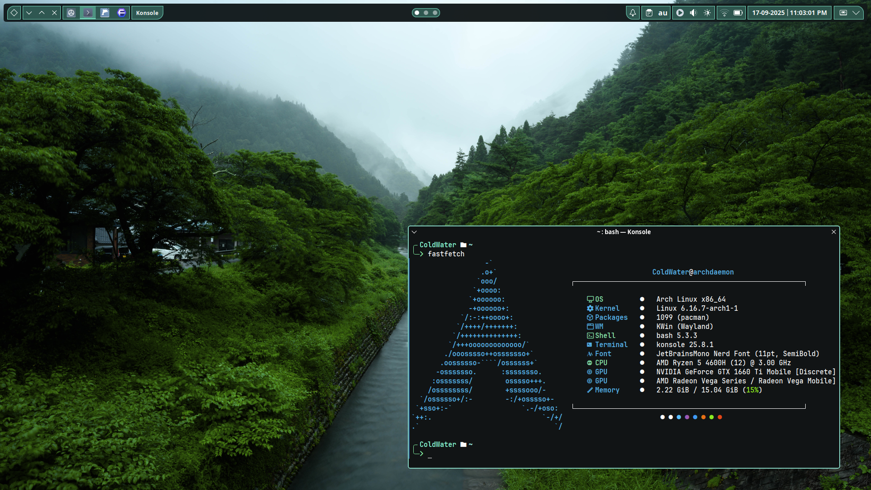Expand the system tray chevron at panel end

pyautogui.click(x=856, y=13)
